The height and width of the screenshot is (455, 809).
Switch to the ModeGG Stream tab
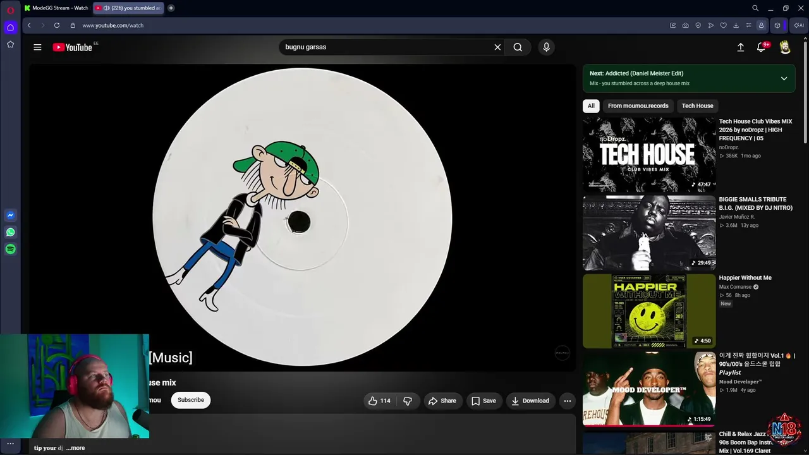[56, 8]
